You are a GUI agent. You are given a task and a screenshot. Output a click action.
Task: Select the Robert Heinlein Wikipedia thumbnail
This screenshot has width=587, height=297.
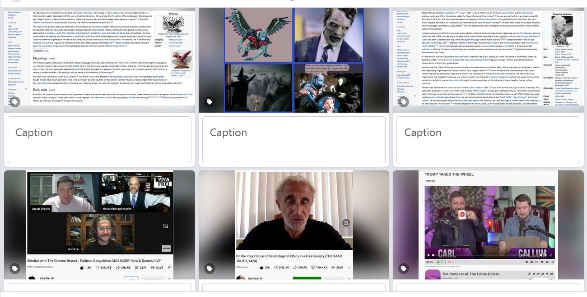tap(488, 59)
